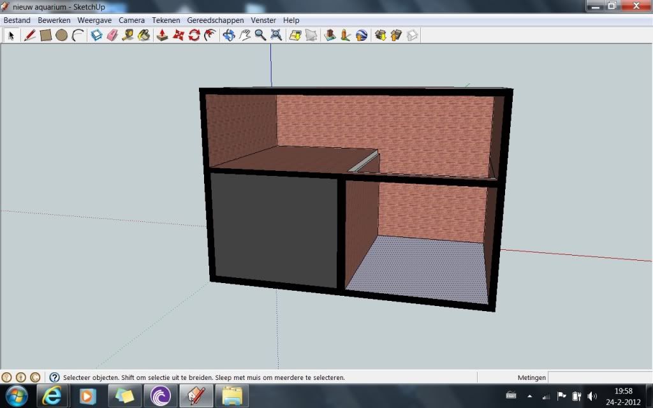The height and width of the screenshot is (408, 653).
Task: Choose the Rectangle drawing tool
Action: [45, 35]
